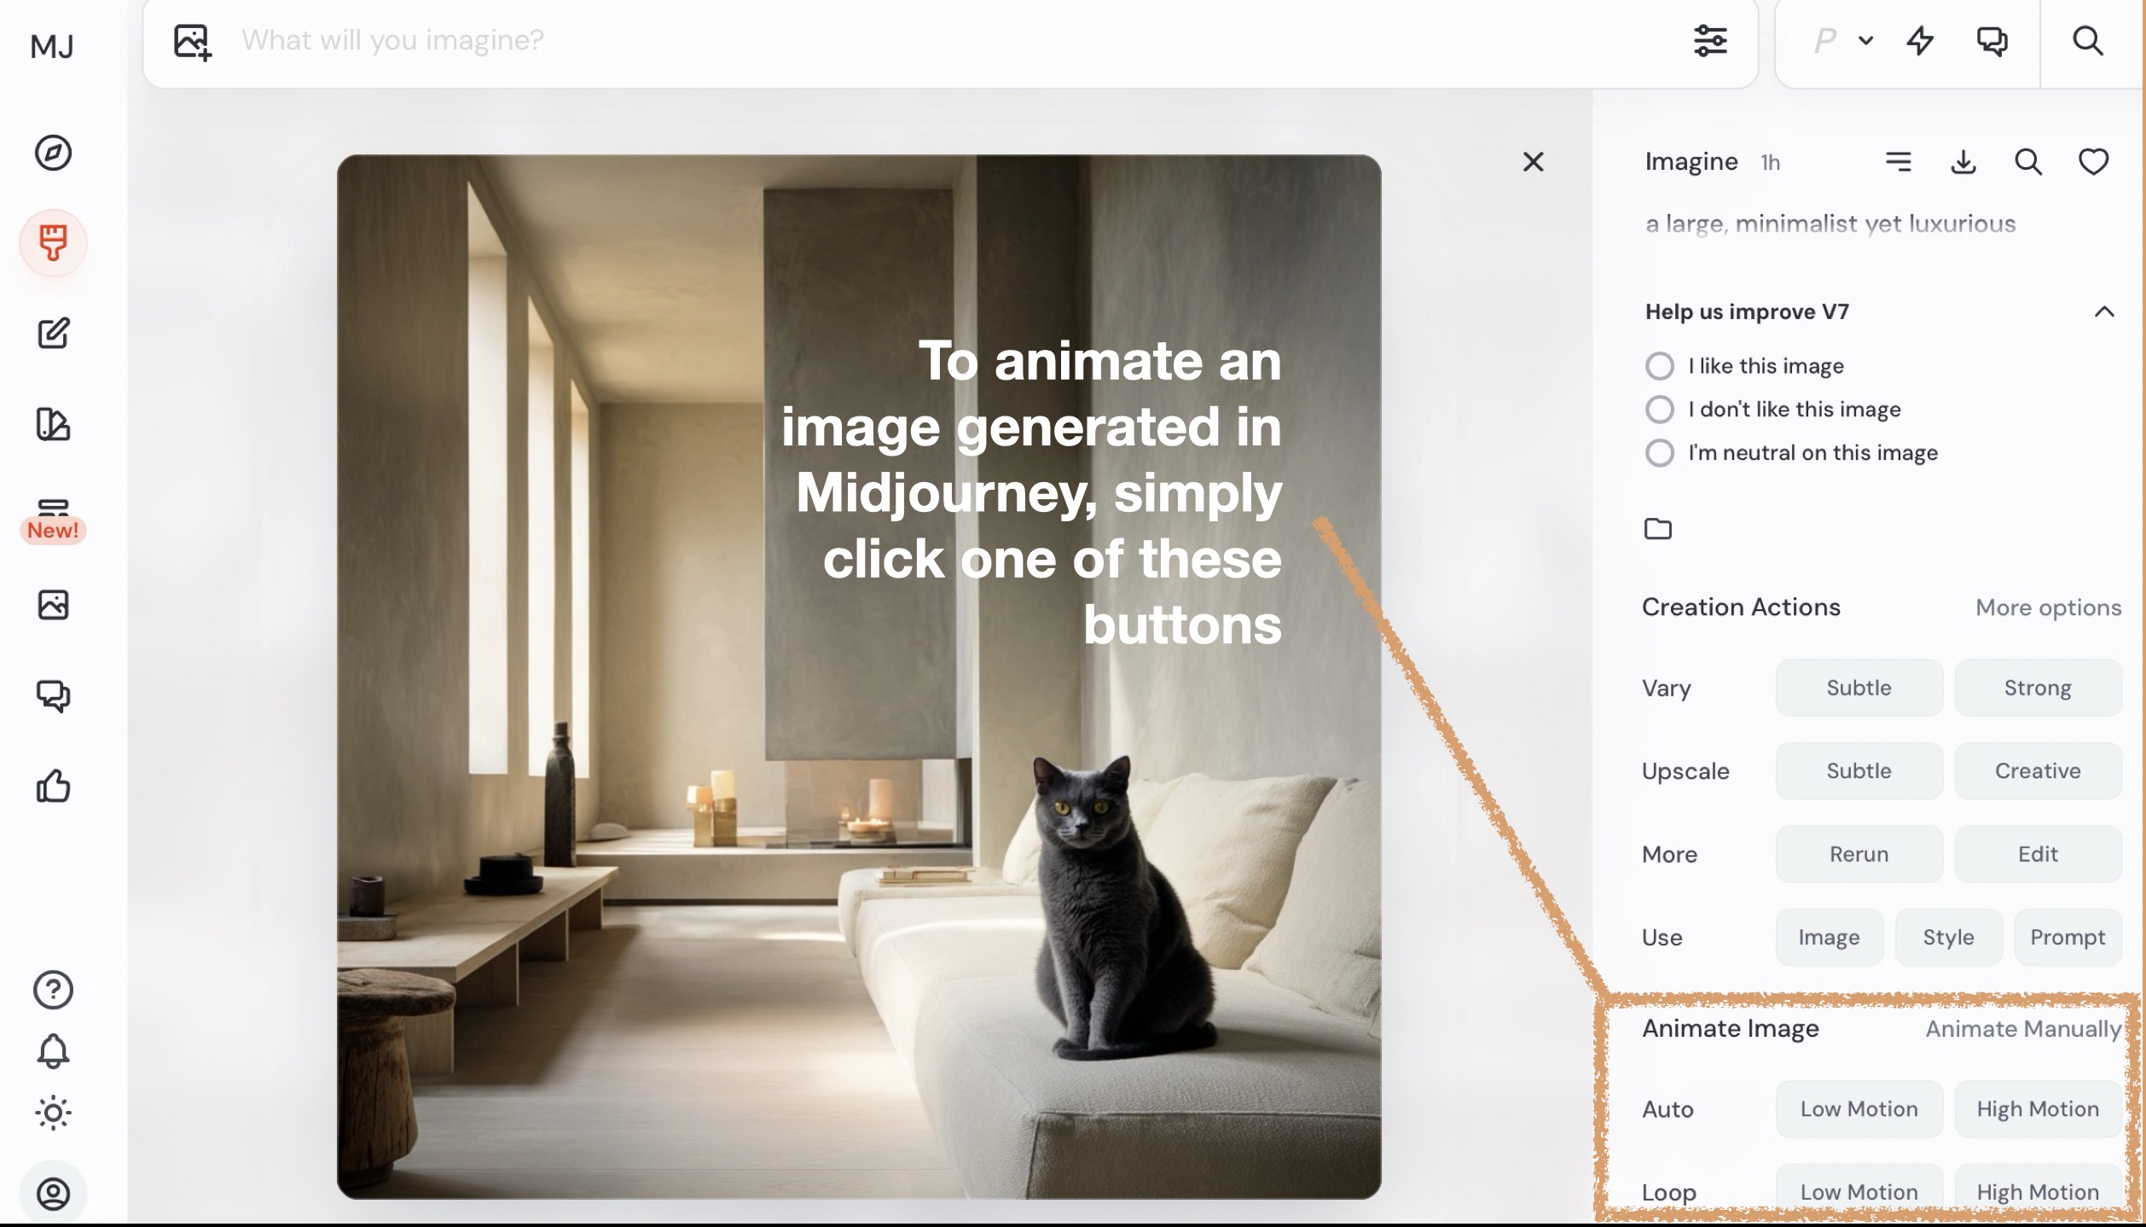Click Upscale 'Creative' button

pyautogui.click(x=2037, y=771)
